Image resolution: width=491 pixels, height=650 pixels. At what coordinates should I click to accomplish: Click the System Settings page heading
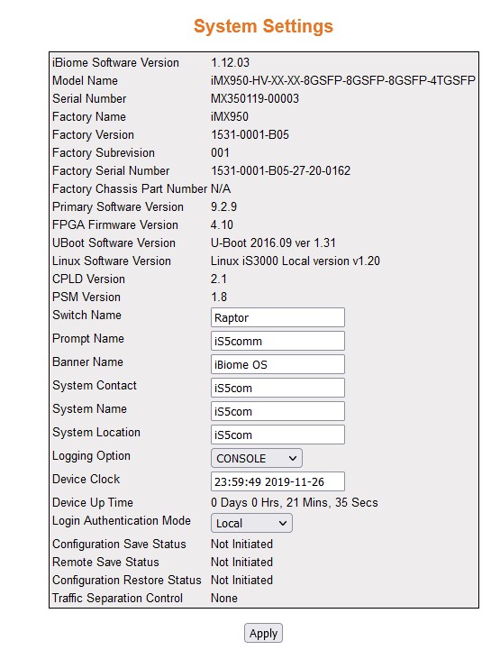click(x=264, y=26)
